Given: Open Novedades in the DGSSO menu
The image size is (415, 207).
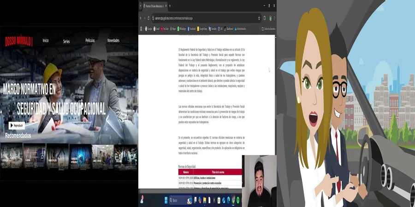Looking at the screenshot, I should [x=113, y=40].
